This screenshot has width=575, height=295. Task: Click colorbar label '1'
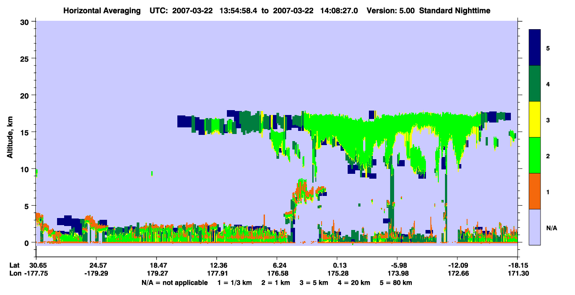coord(548,192)
